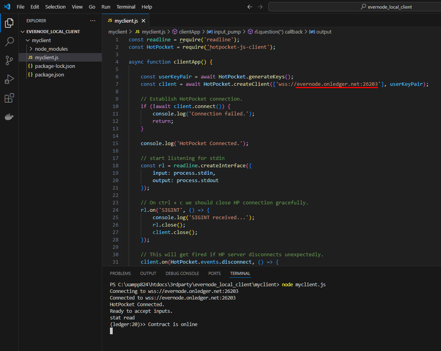Click the package-lock.json braces icon

(30, 66)
